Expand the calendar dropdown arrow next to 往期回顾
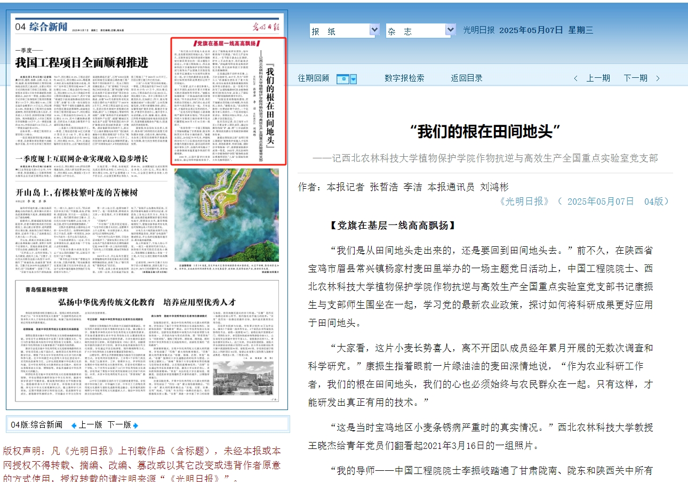 point(353,79)
